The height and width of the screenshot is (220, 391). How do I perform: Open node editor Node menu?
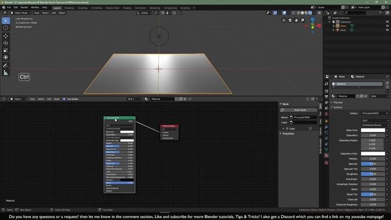(57, 99)
